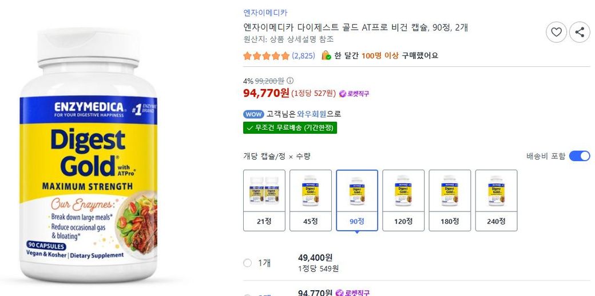Choose the 45정 capsule option
Screen dimensions: 595x296
311,200
